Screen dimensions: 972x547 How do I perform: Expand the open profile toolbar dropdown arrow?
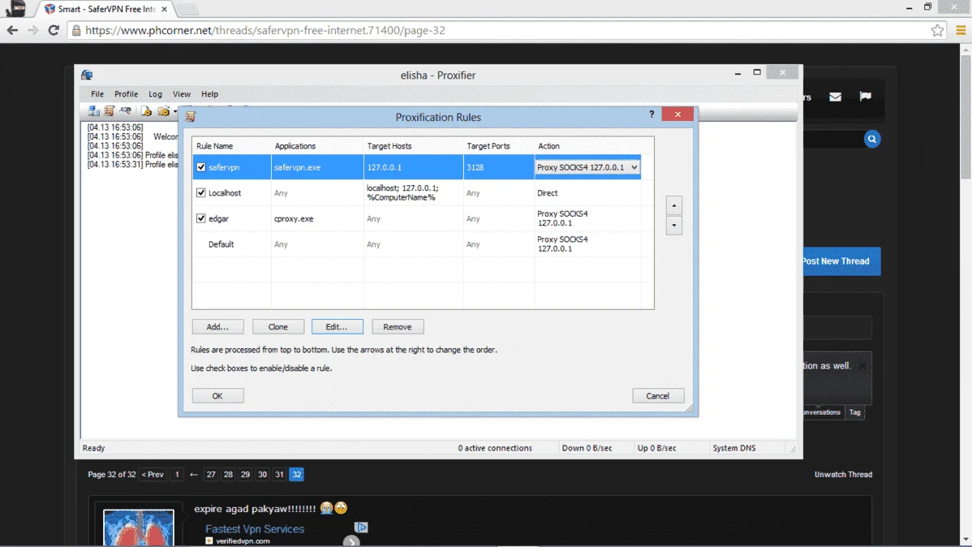point(175,111)
